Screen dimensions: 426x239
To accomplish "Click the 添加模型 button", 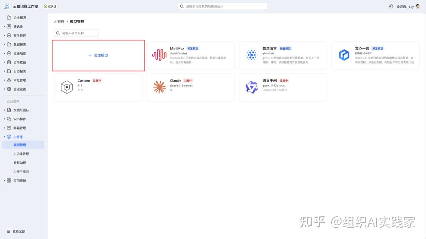I will (x=98, y=55).
